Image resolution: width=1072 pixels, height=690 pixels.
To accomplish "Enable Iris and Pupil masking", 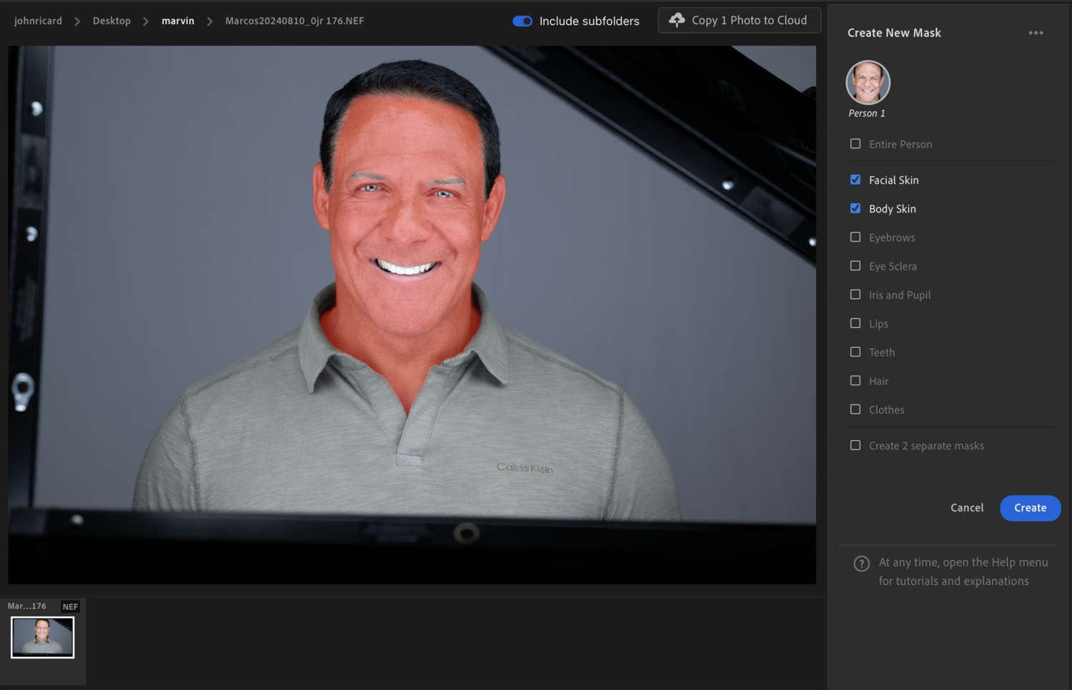I will tap(855, 294).
